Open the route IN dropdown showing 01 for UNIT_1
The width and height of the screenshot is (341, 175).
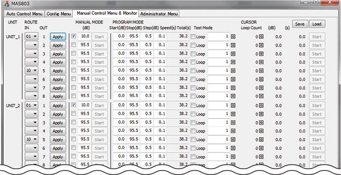[x=32, y=36]
